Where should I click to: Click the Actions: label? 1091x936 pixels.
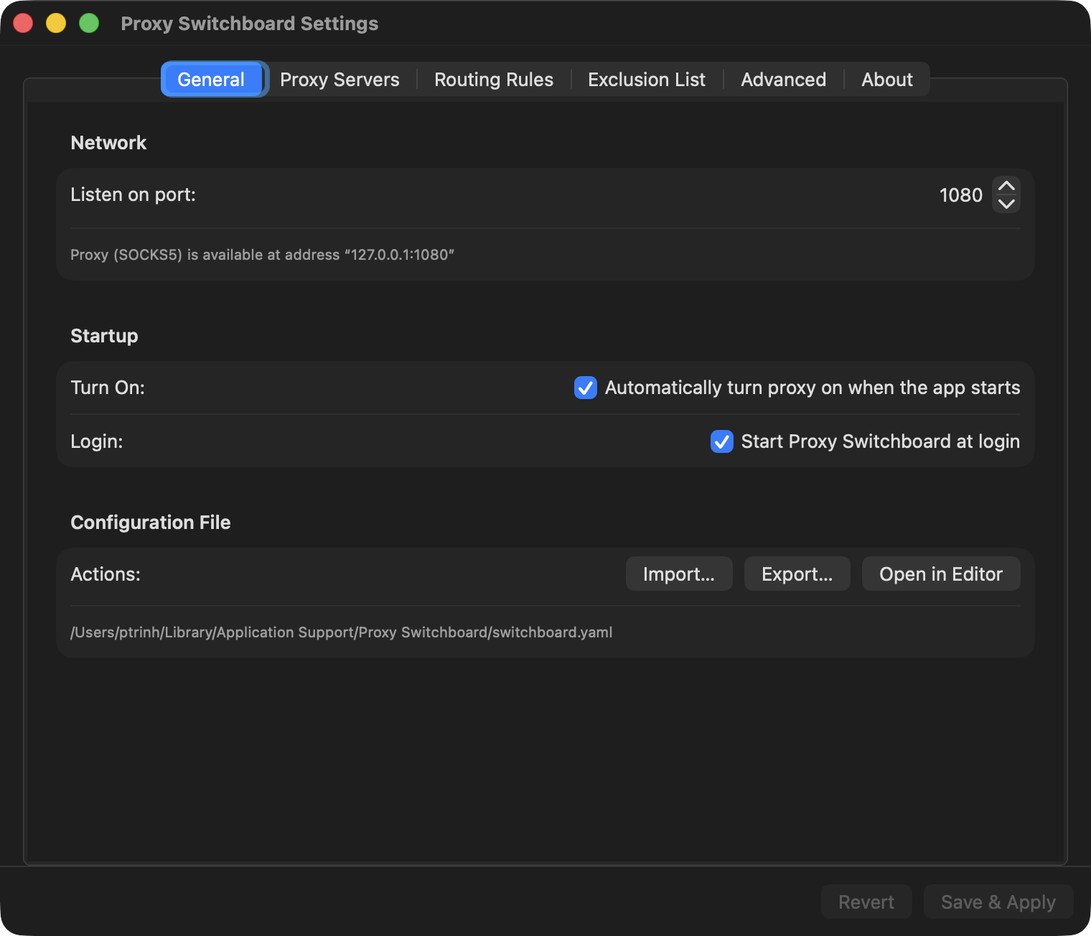tap(106, 574)
